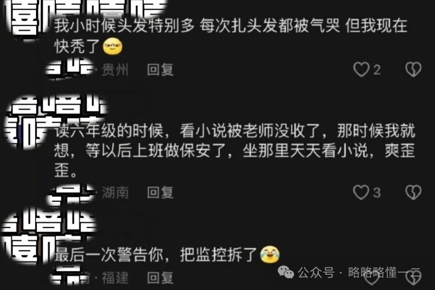Tap broken heart on the Fujian comment

pos(413,278)
